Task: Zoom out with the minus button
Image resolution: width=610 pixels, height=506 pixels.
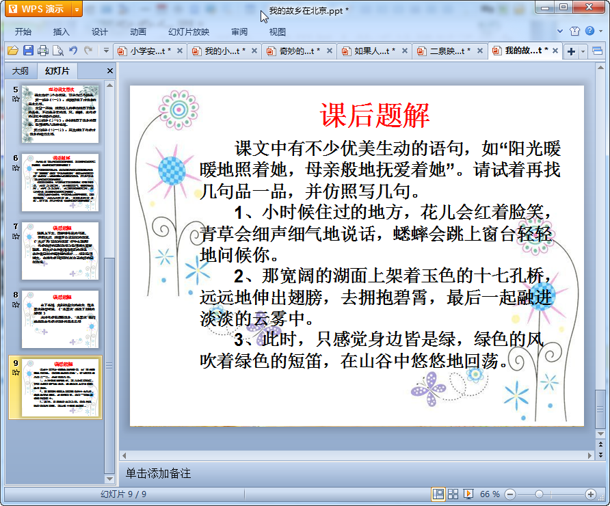Action: [510, 494]
